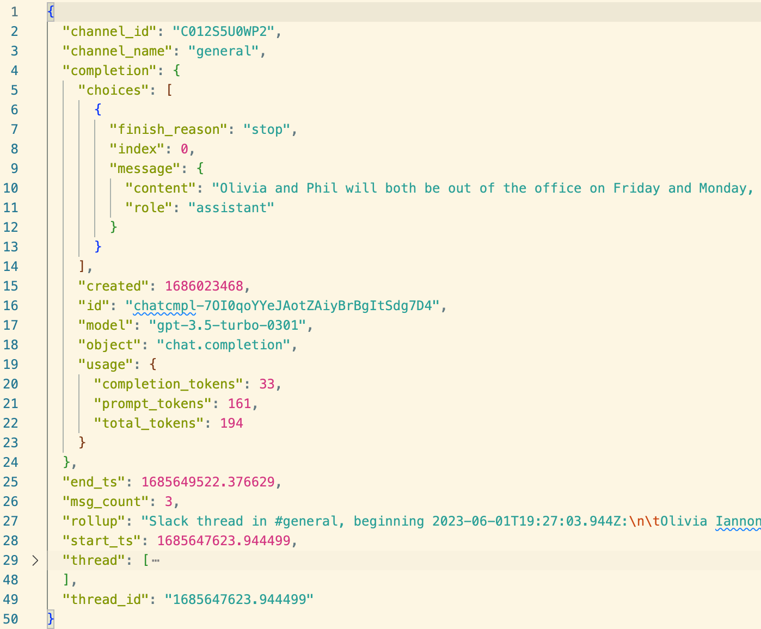Select the "chat.completion" value
Screen dimensions: 761x629
(x=224, y=345)
